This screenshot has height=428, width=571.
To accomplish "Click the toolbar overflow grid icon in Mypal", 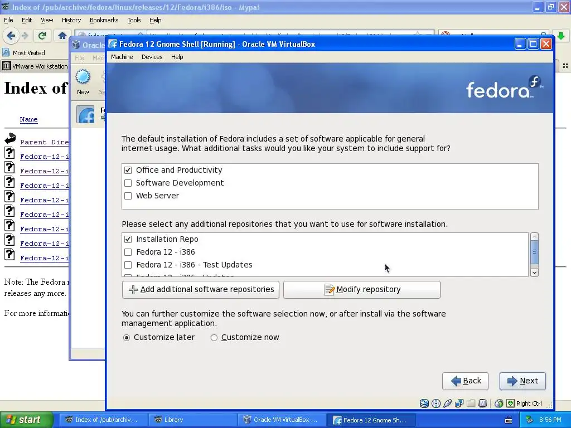I will point(565,66).
